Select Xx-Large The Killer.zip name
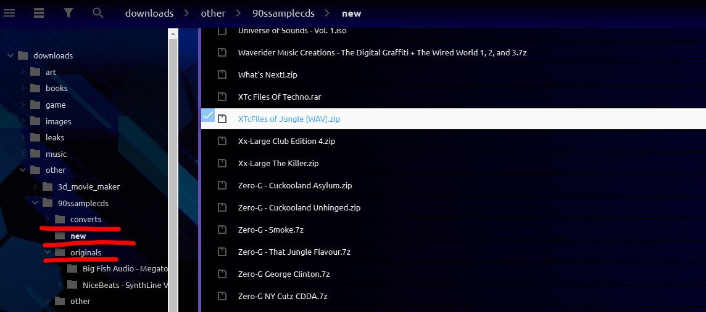706x312 pixels. point(278,163)
